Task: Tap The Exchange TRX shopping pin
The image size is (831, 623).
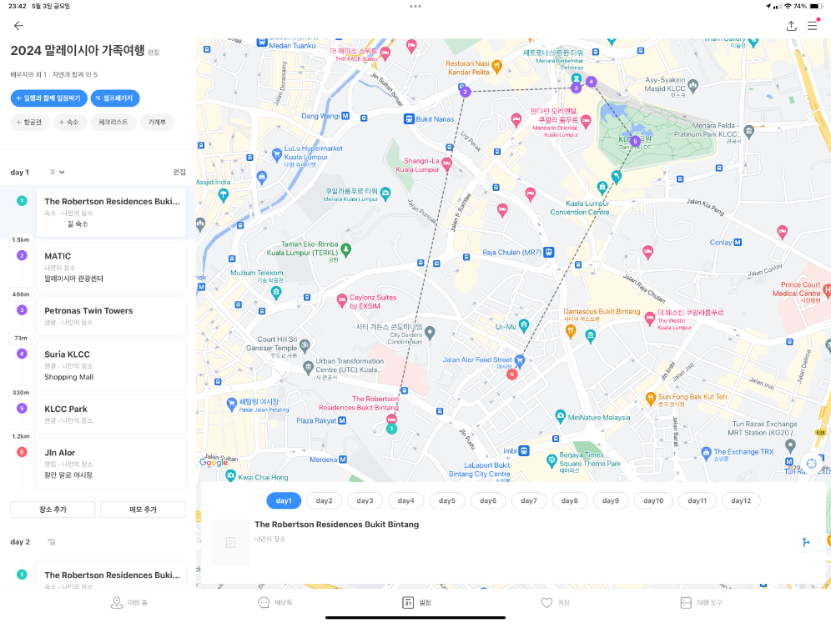Action: pyautogui.click(x=706, y=453)
